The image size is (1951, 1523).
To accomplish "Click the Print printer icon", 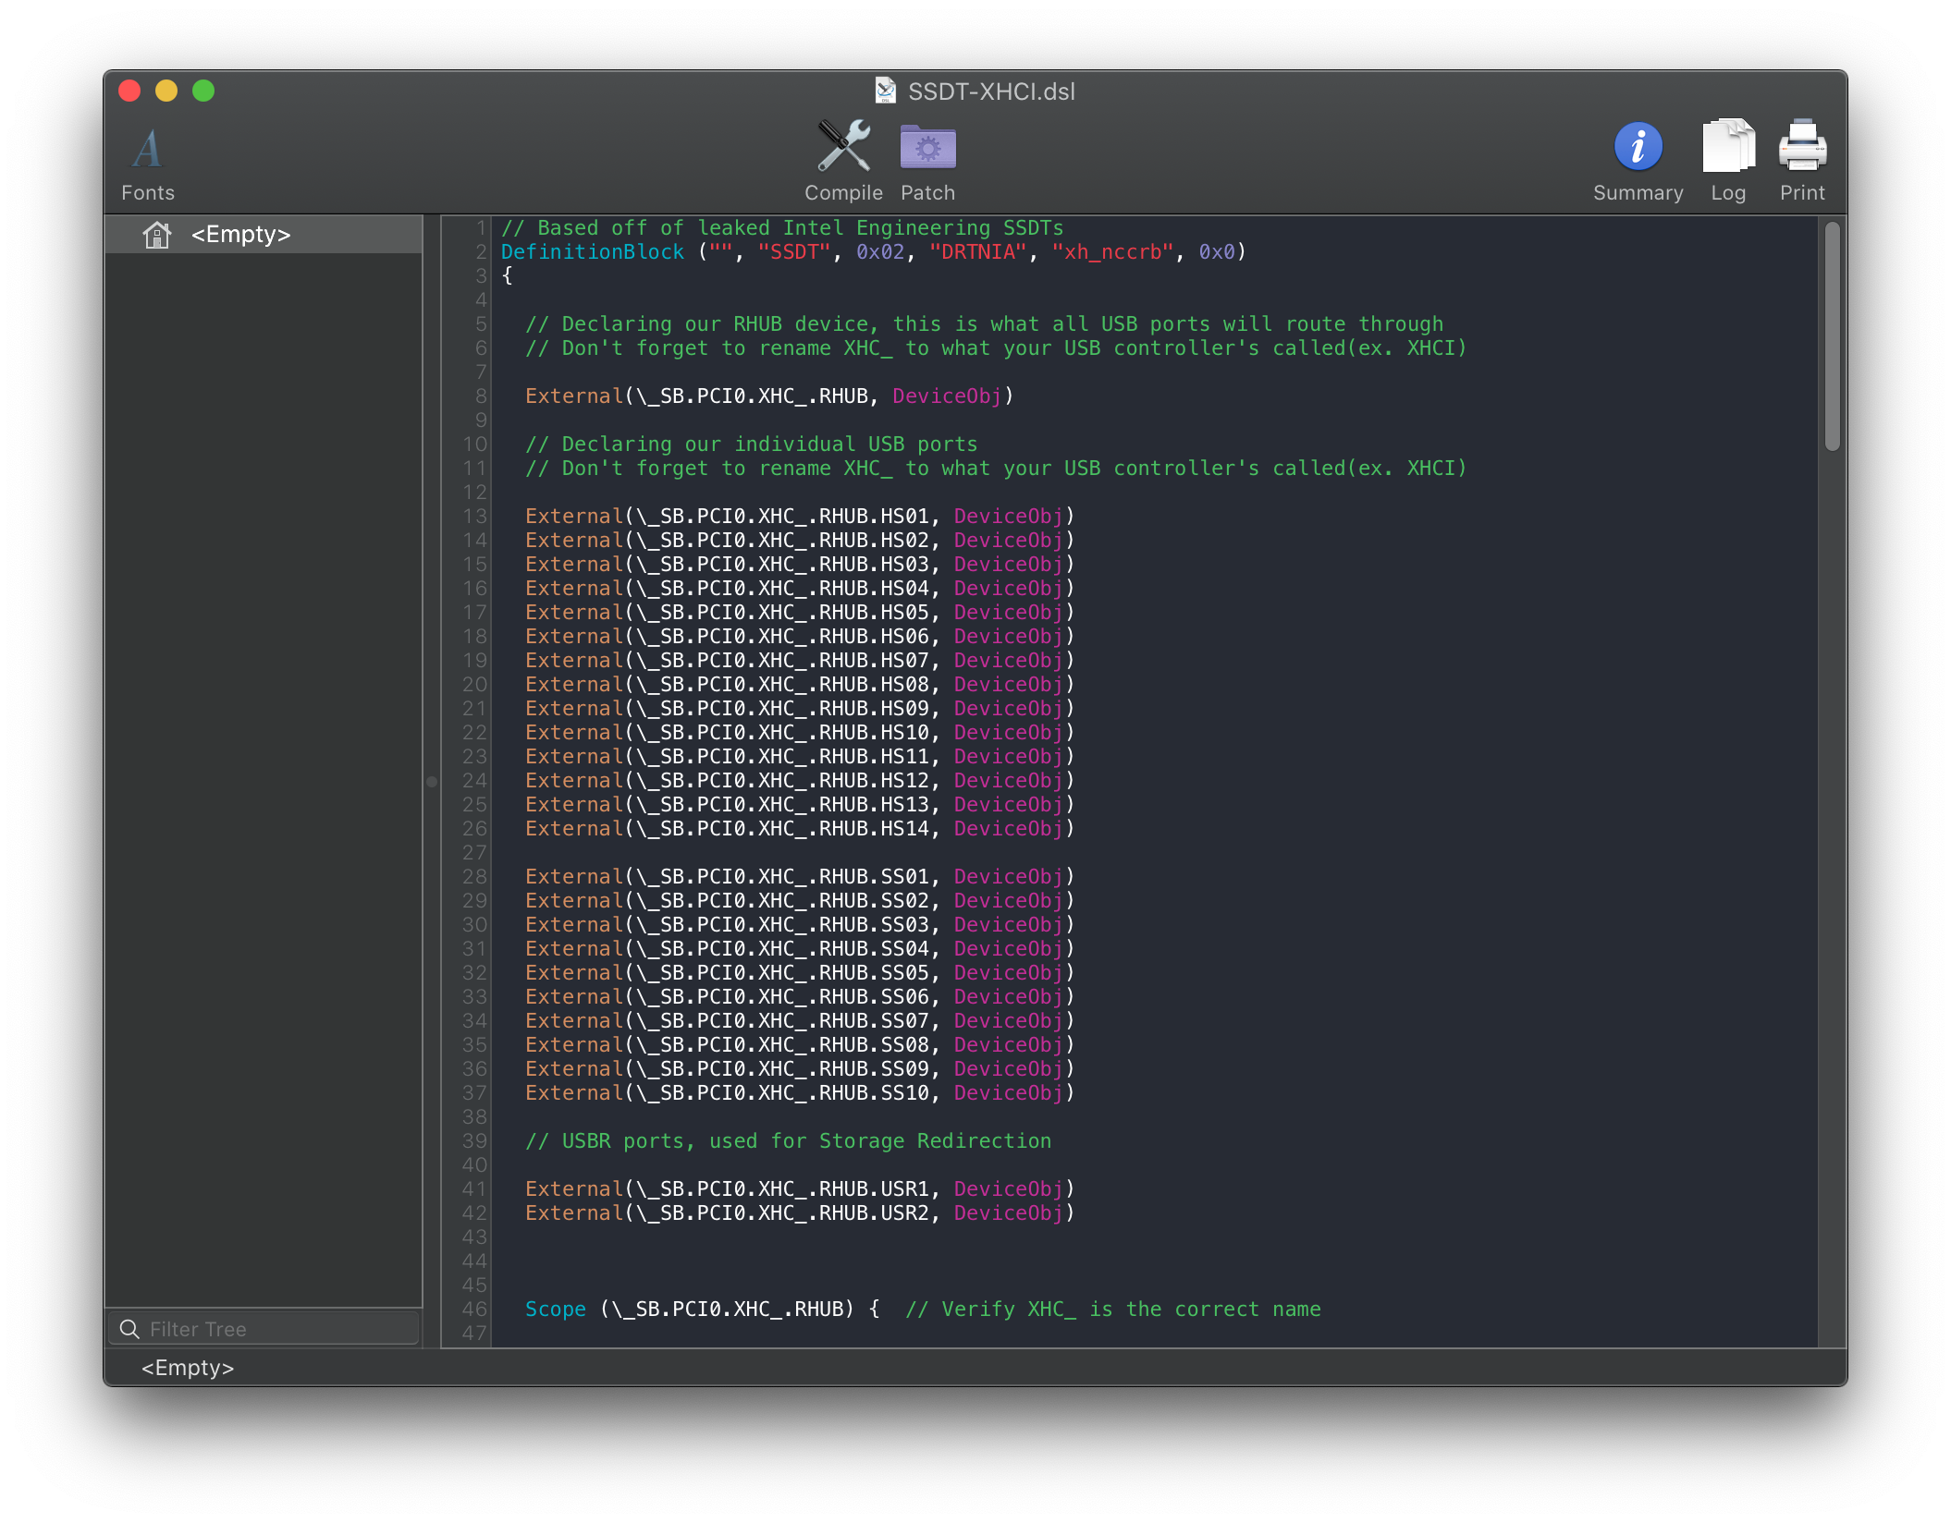I will point(1801,147).
